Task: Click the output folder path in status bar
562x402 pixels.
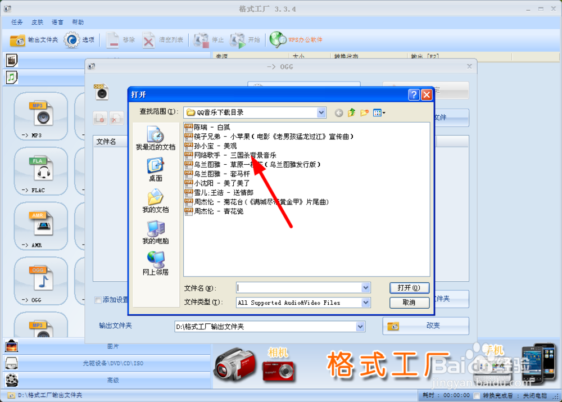Action: (x=50, y=395)
